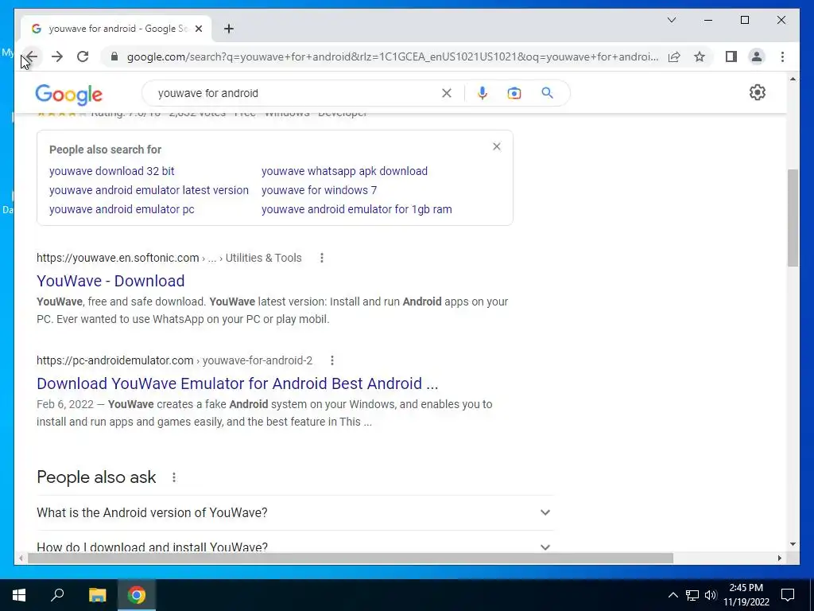The image size is (814, 611).
Task: View site information via the padlock icon
Action: 114,56
